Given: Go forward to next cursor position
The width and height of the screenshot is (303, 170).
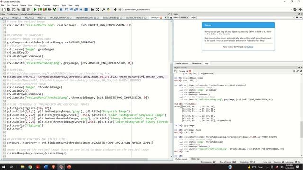Looking at the screenshot, I should (120, 9).
